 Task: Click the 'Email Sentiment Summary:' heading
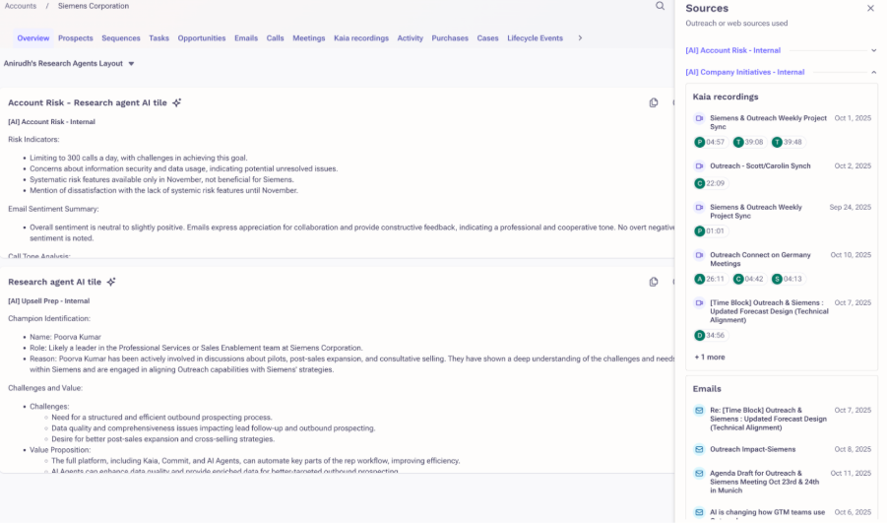[53, 209]
